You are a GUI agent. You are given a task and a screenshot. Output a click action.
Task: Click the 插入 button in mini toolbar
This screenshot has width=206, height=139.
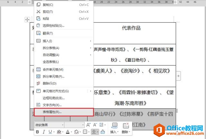tap(114, 128)
